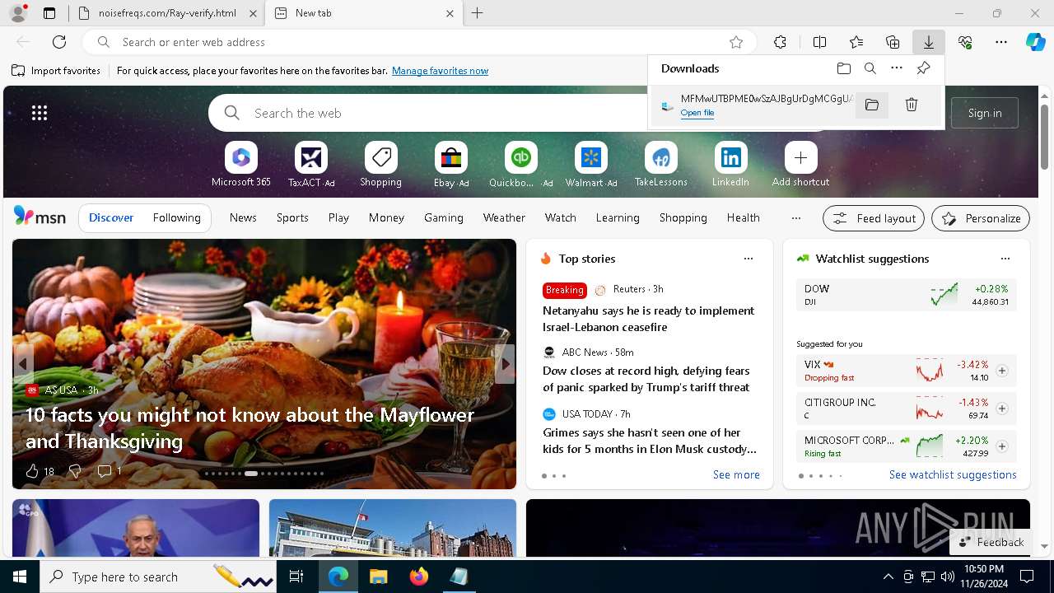Image resolution: width=1054 pixels, height=593 pixels.
Task: Open the Ebay shortcut tile
Action: coord(451,165)
